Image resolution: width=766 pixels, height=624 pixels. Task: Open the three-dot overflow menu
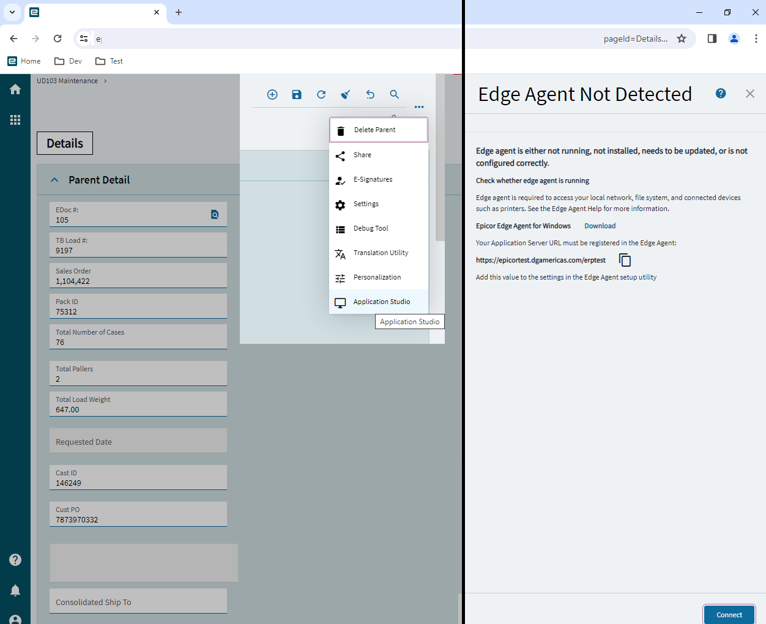(x=419, y=106)
